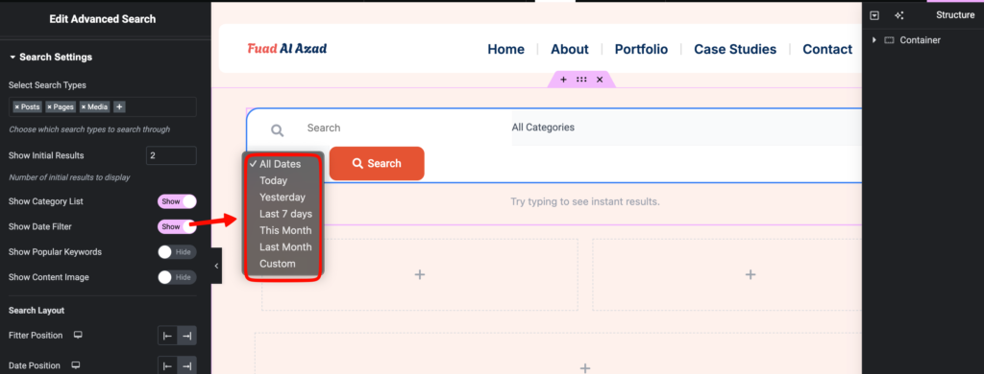Click the magnifier icon in the search field
This screenshot has width=984, height=374.
(277, 130)
